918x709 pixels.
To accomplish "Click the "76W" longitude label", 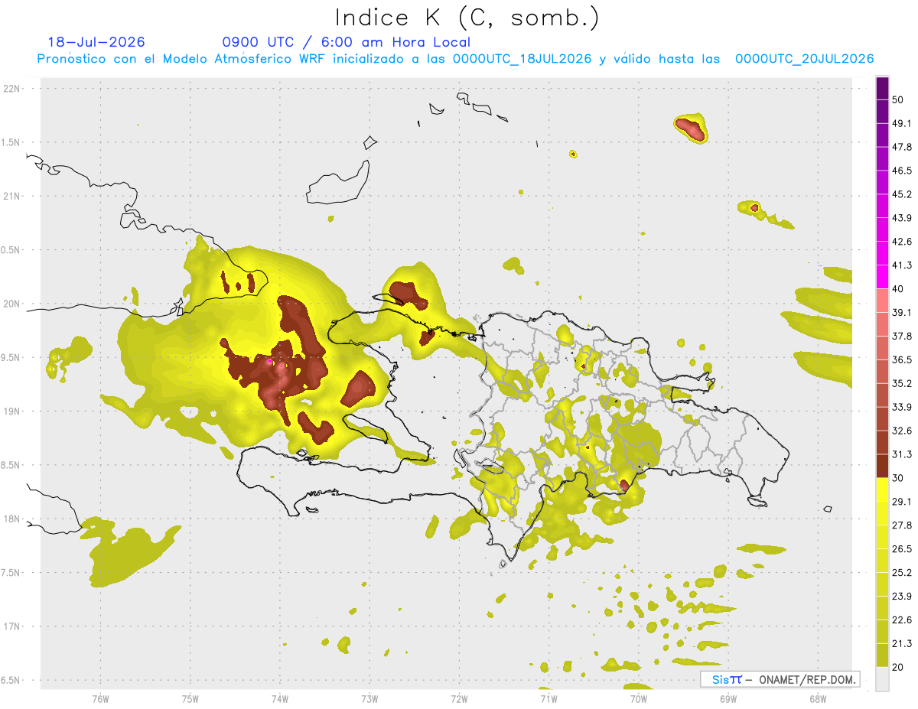I will click(100, 699).
